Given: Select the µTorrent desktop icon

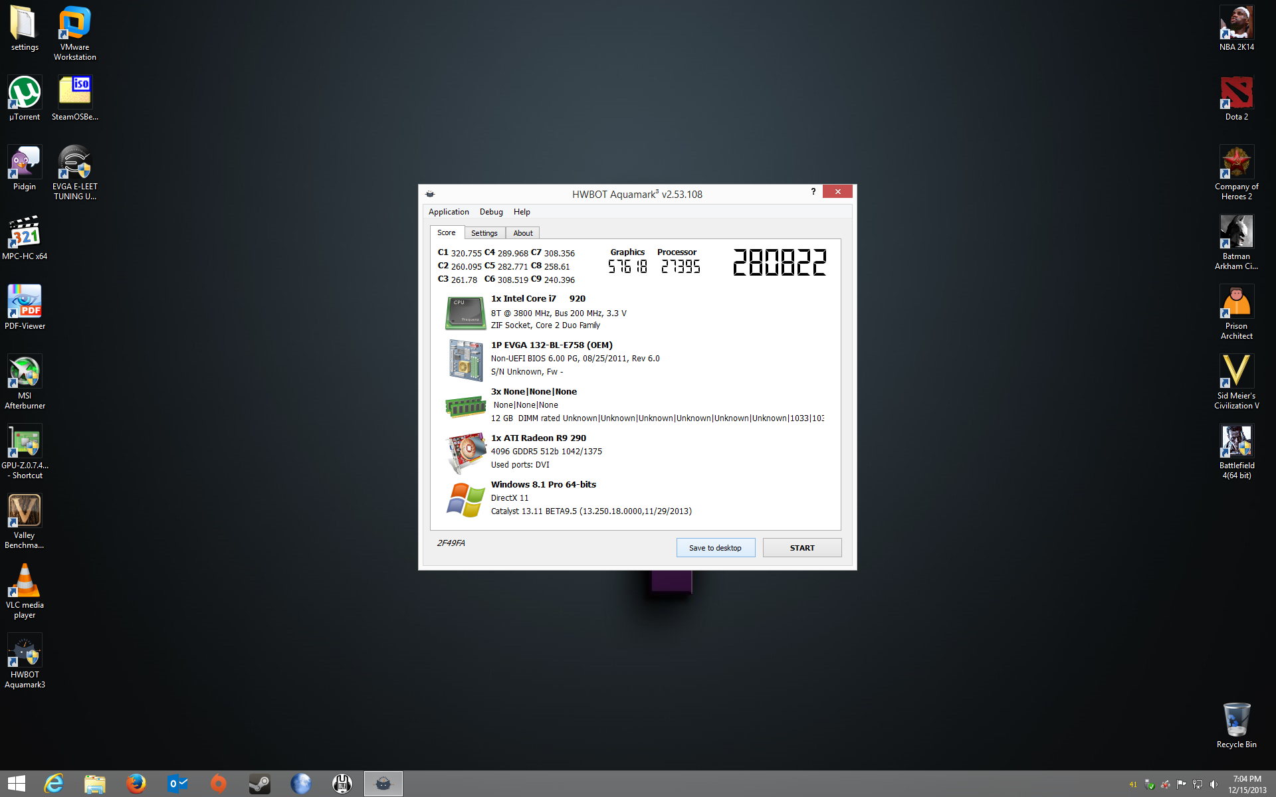Looking at the screenshot, I should [x=25, y=98].
